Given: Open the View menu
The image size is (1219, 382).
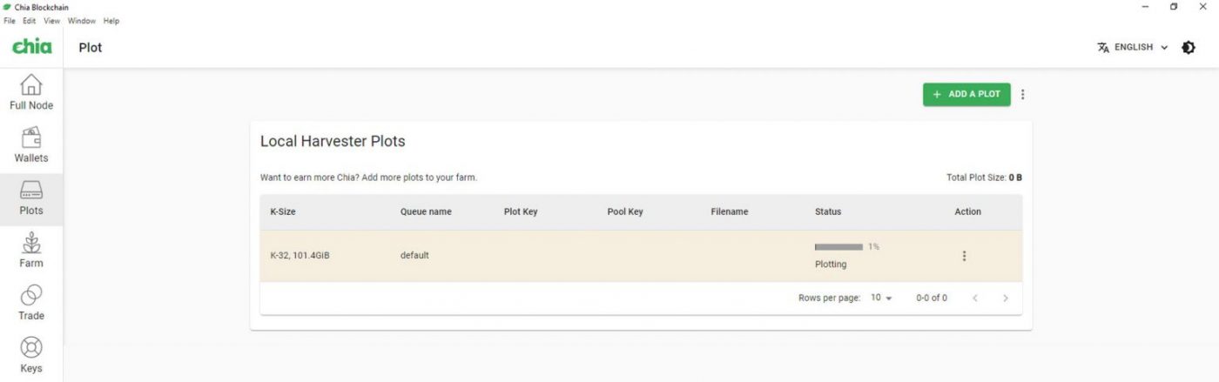Looking at the screenshot, I should (52, 21).
